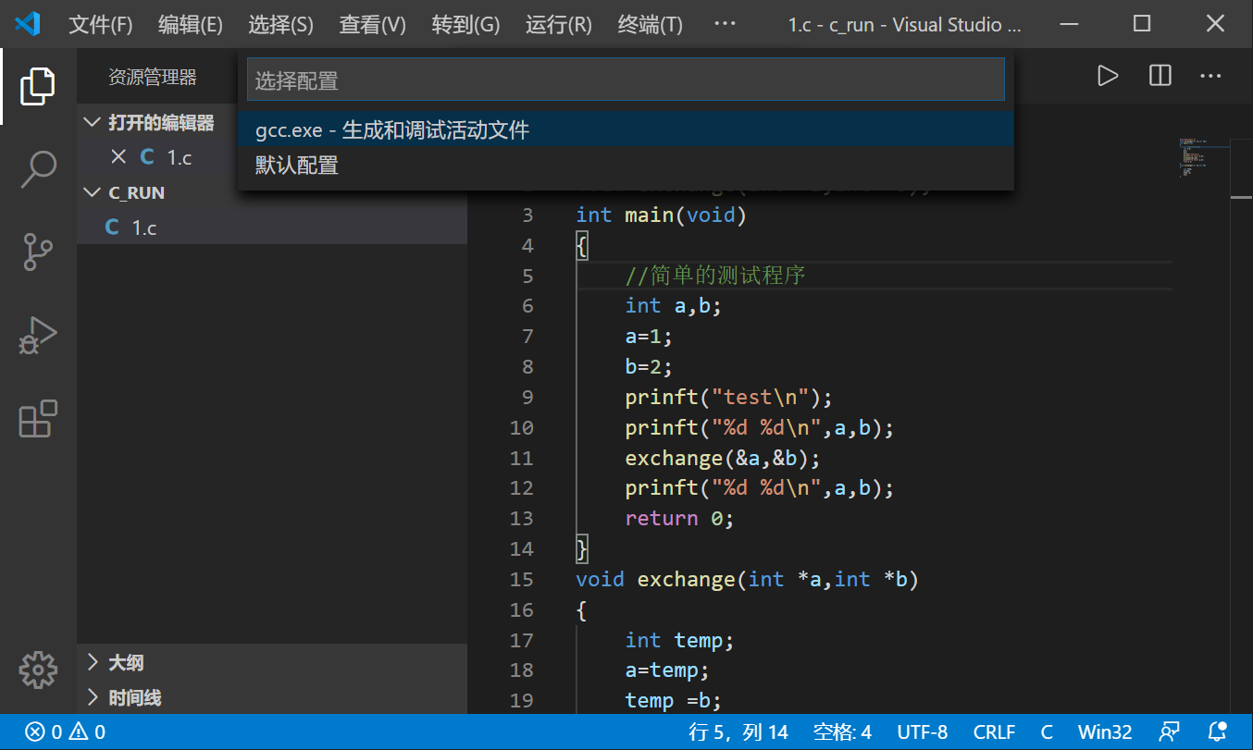Open the Run and Debug view
1253x750 pixels.
37,335
